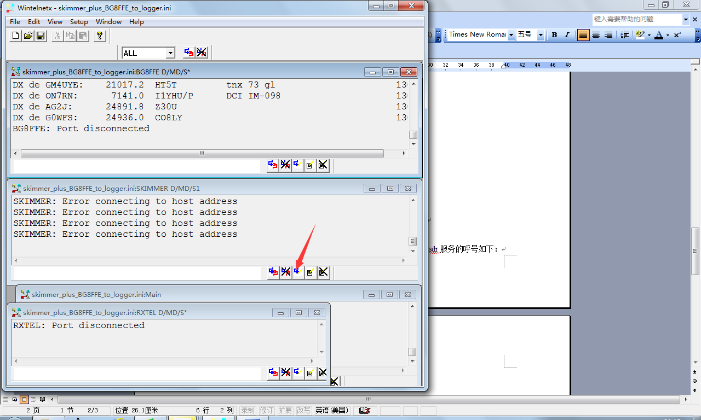This screenshot has width=701, height=420.
Task: Open the File menu in Wintelnetx
Action: [x=15, y=22]
